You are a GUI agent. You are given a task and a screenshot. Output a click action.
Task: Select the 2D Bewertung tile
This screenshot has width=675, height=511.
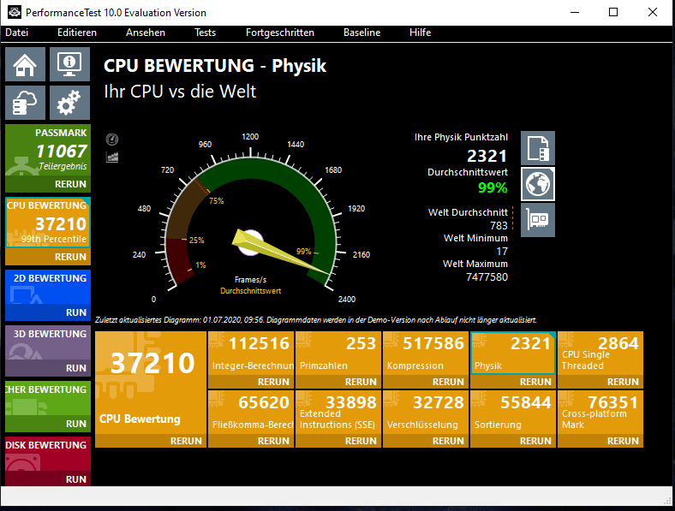tap(48, 287)
